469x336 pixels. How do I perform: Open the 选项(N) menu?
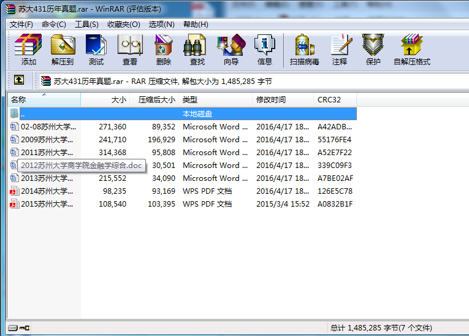[161, 25]
